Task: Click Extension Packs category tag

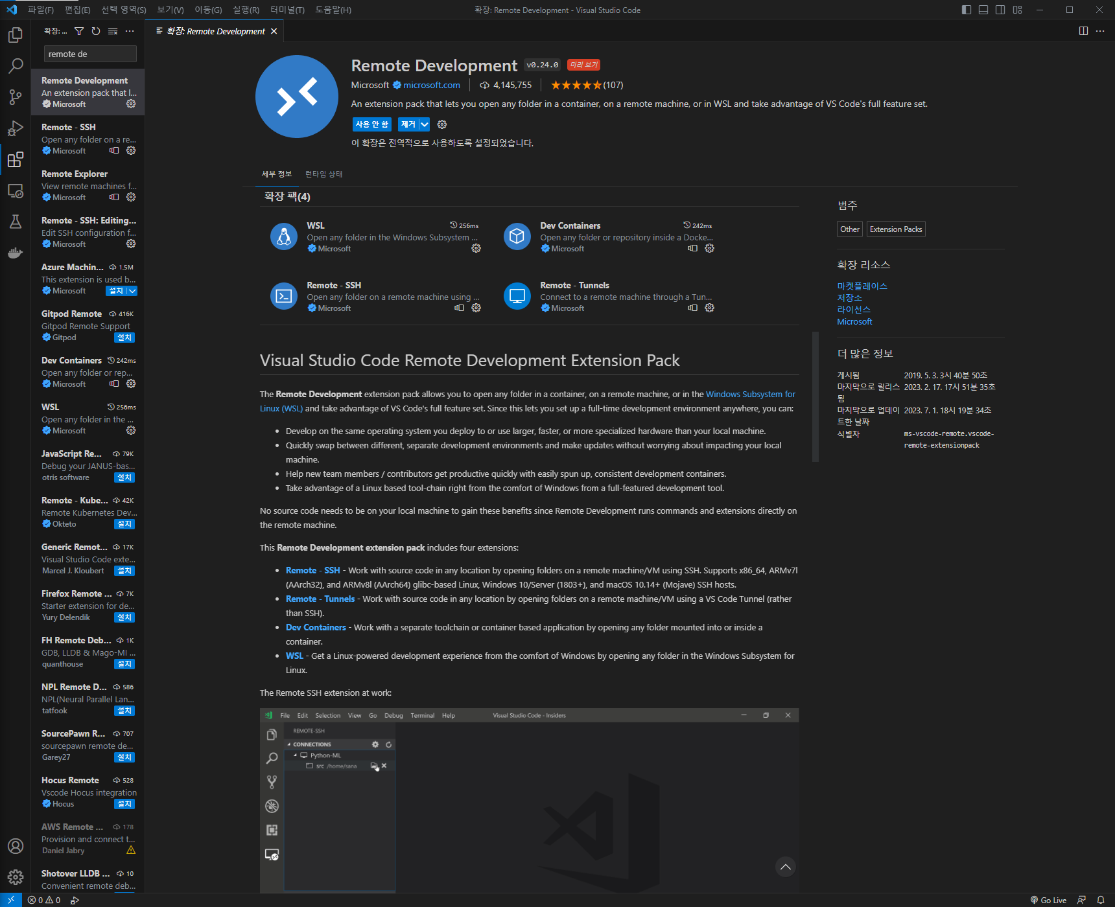Action: coord(896,229)
